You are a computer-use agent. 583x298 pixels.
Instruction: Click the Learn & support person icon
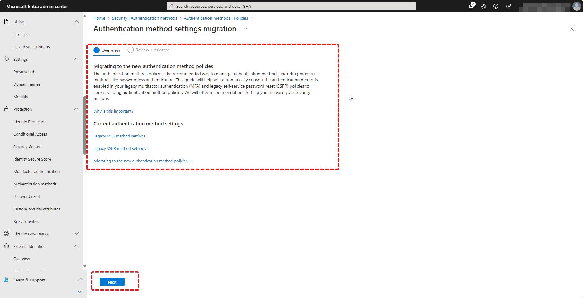click(6, 280)
